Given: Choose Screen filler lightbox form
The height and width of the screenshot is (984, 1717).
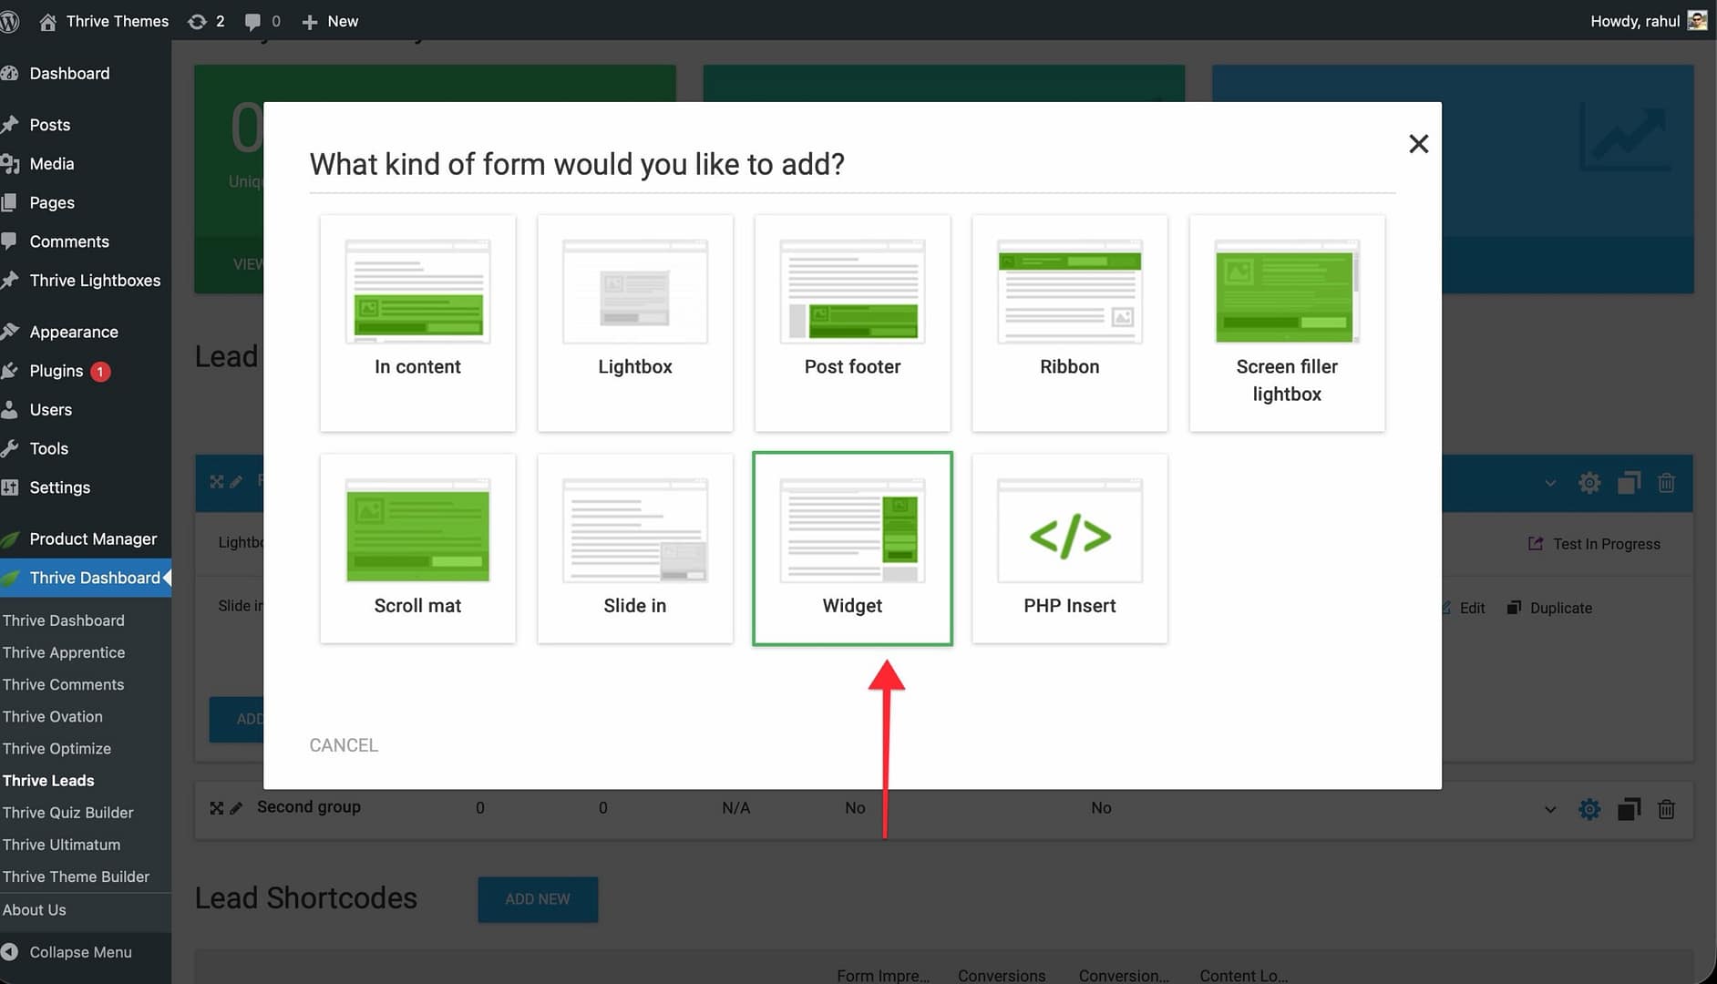Looking at the screenshot, I should tap(1287, 323).
